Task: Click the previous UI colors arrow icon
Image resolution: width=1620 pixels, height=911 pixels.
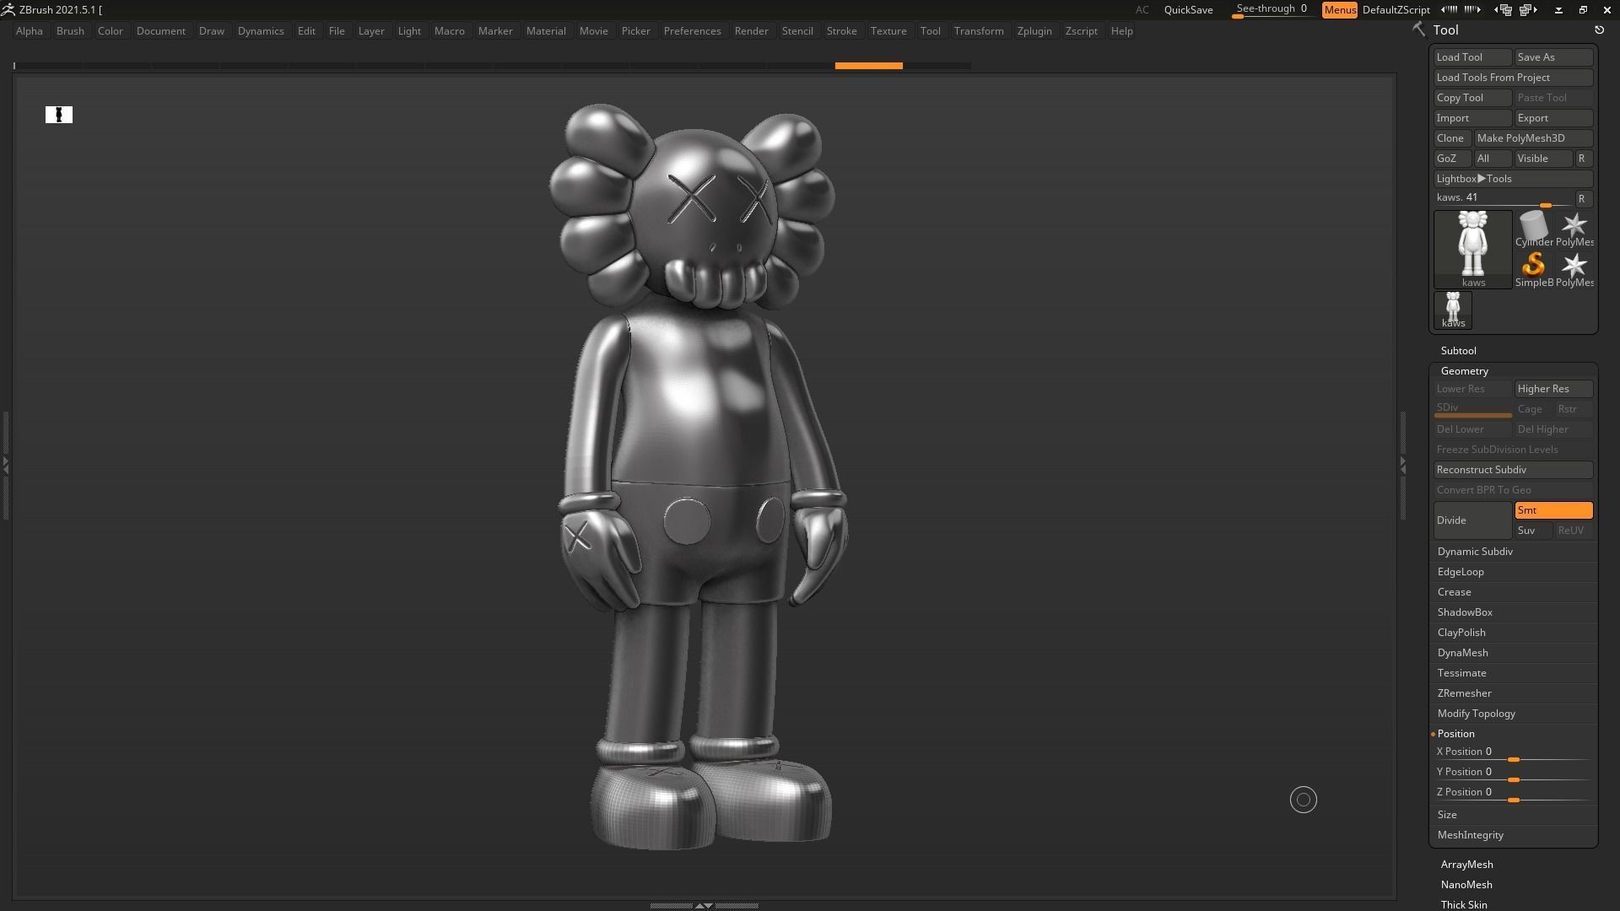Action: point(1449,9)
